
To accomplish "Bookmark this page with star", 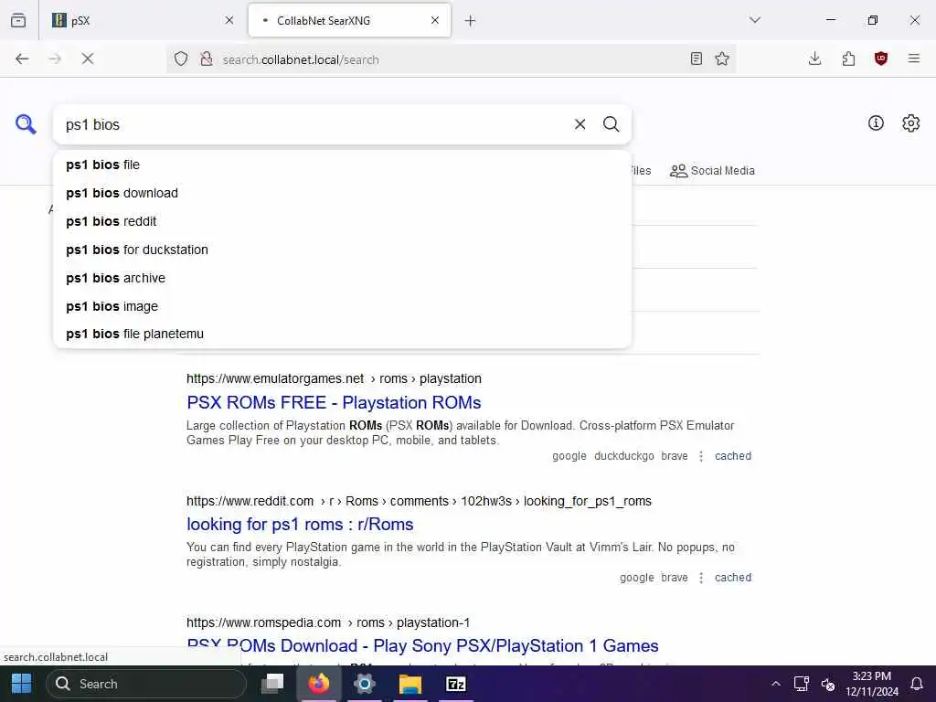I will pos(722,58).
